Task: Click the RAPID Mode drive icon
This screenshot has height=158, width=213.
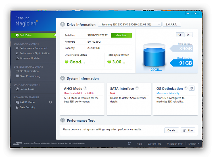Action: point(17,102)
